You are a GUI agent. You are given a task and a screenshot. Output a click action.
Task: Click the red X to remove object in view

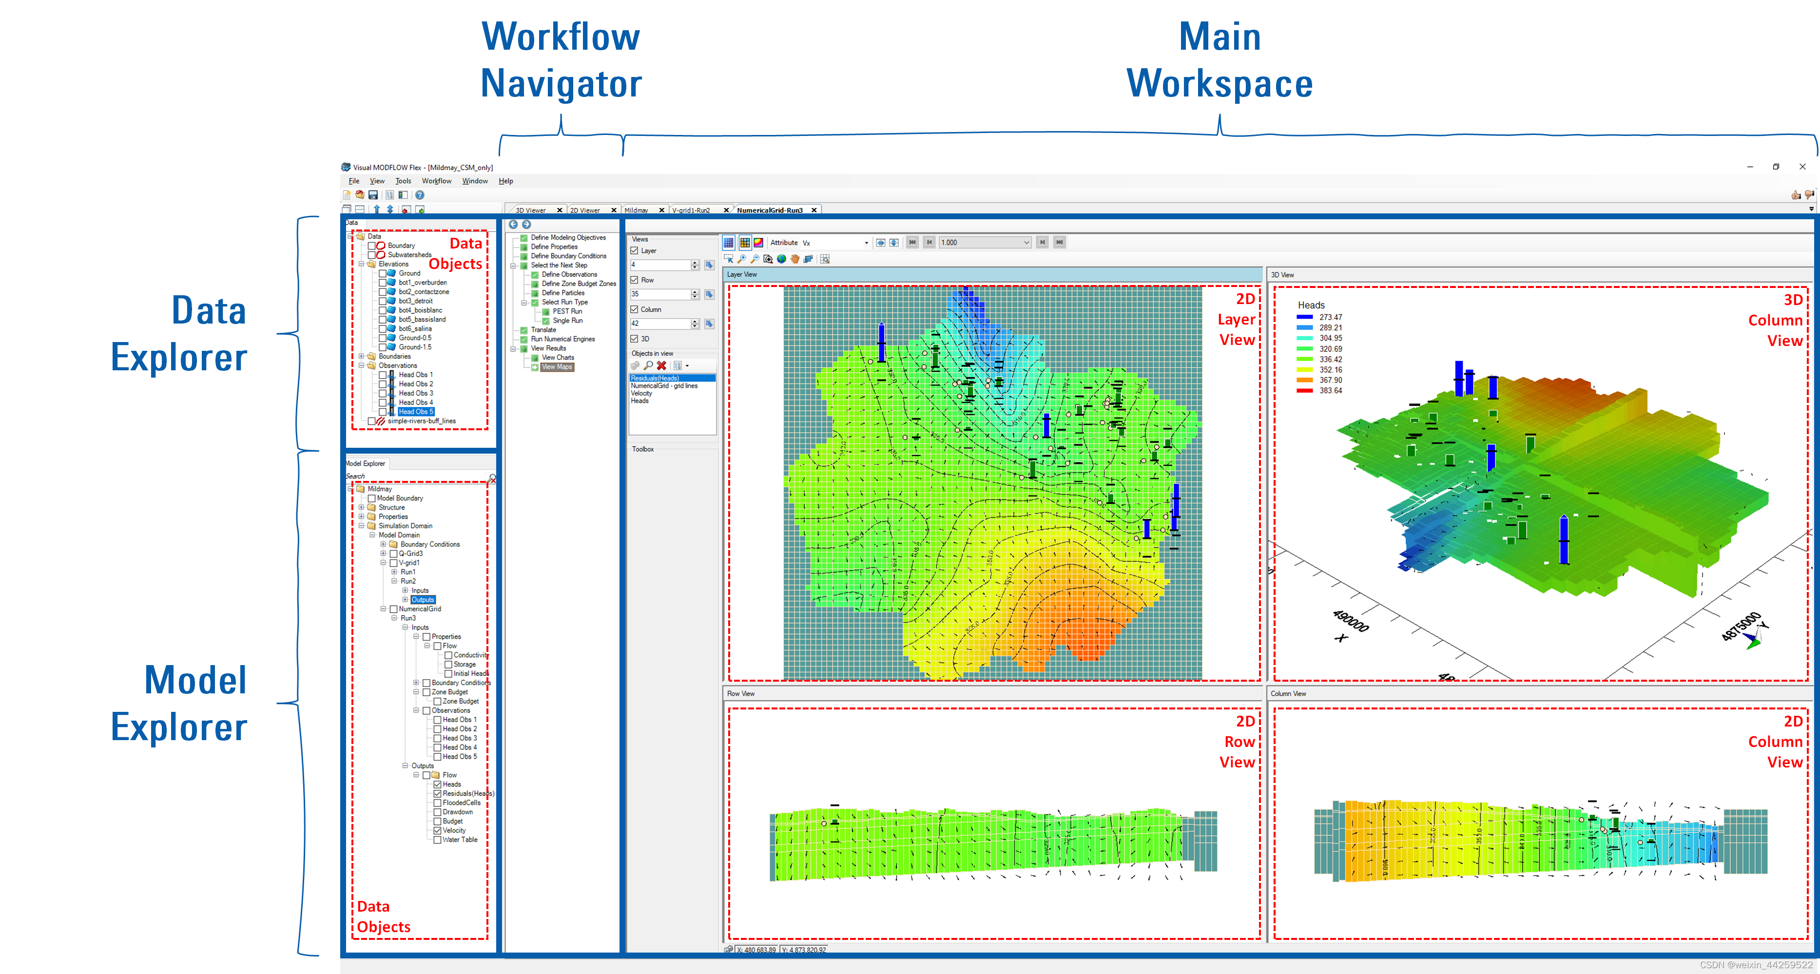(661, 365)
